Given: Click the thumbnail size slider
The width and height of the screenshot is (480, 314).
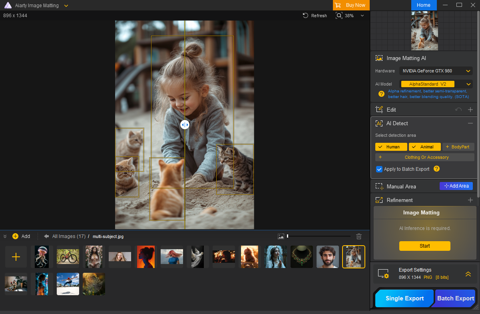Looking at the screenshot, I should 319,236.
